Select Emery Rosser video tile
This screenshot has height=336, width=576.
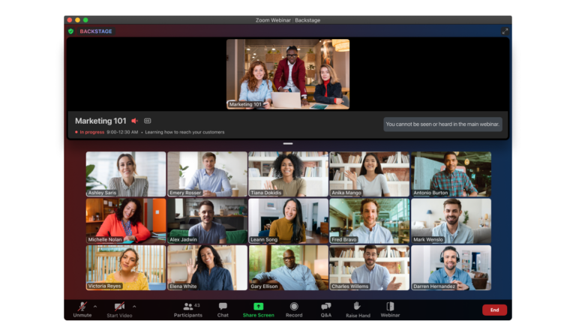(x=207, y=174)
